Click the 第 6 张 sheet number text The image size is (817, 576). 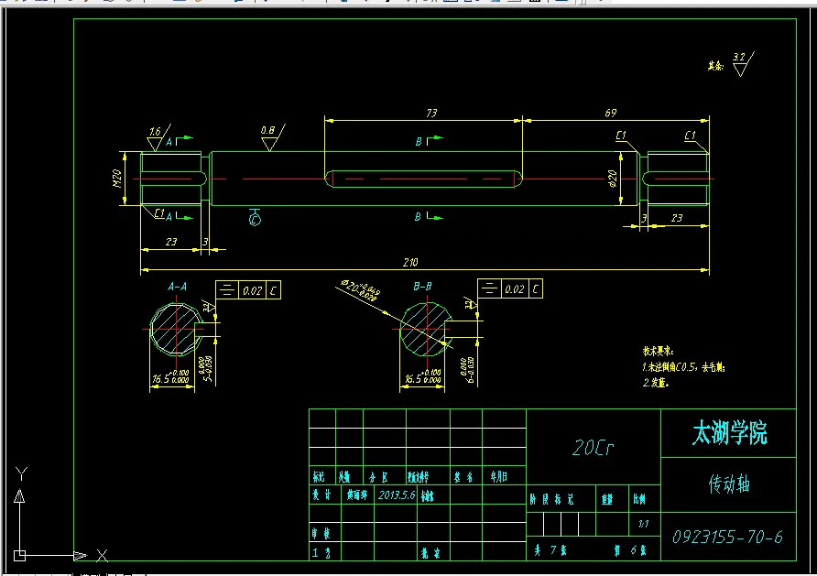tap(630, 550)
